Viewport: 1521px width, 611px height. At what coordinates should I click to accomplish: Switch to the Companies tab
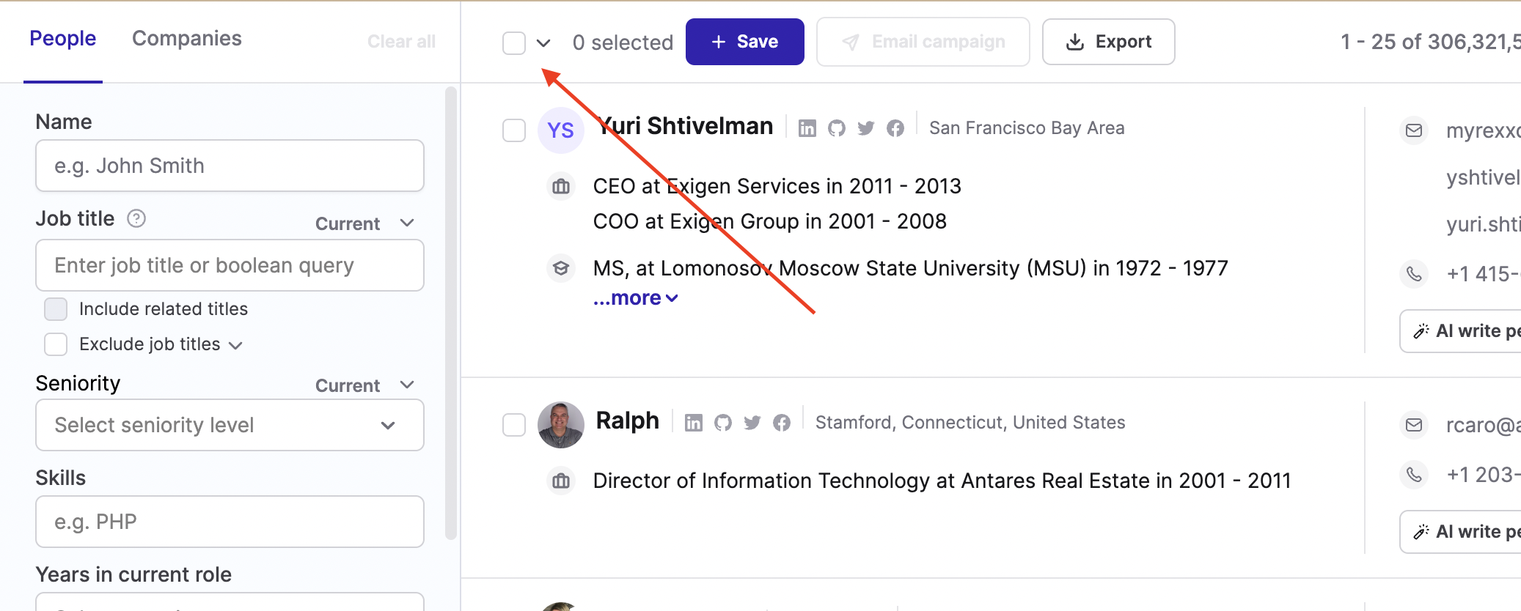(x=187, y=38)
